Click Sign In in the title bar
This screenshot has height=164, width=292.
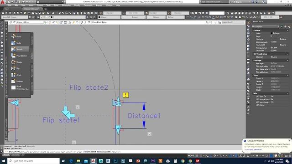tap(238, 2)
